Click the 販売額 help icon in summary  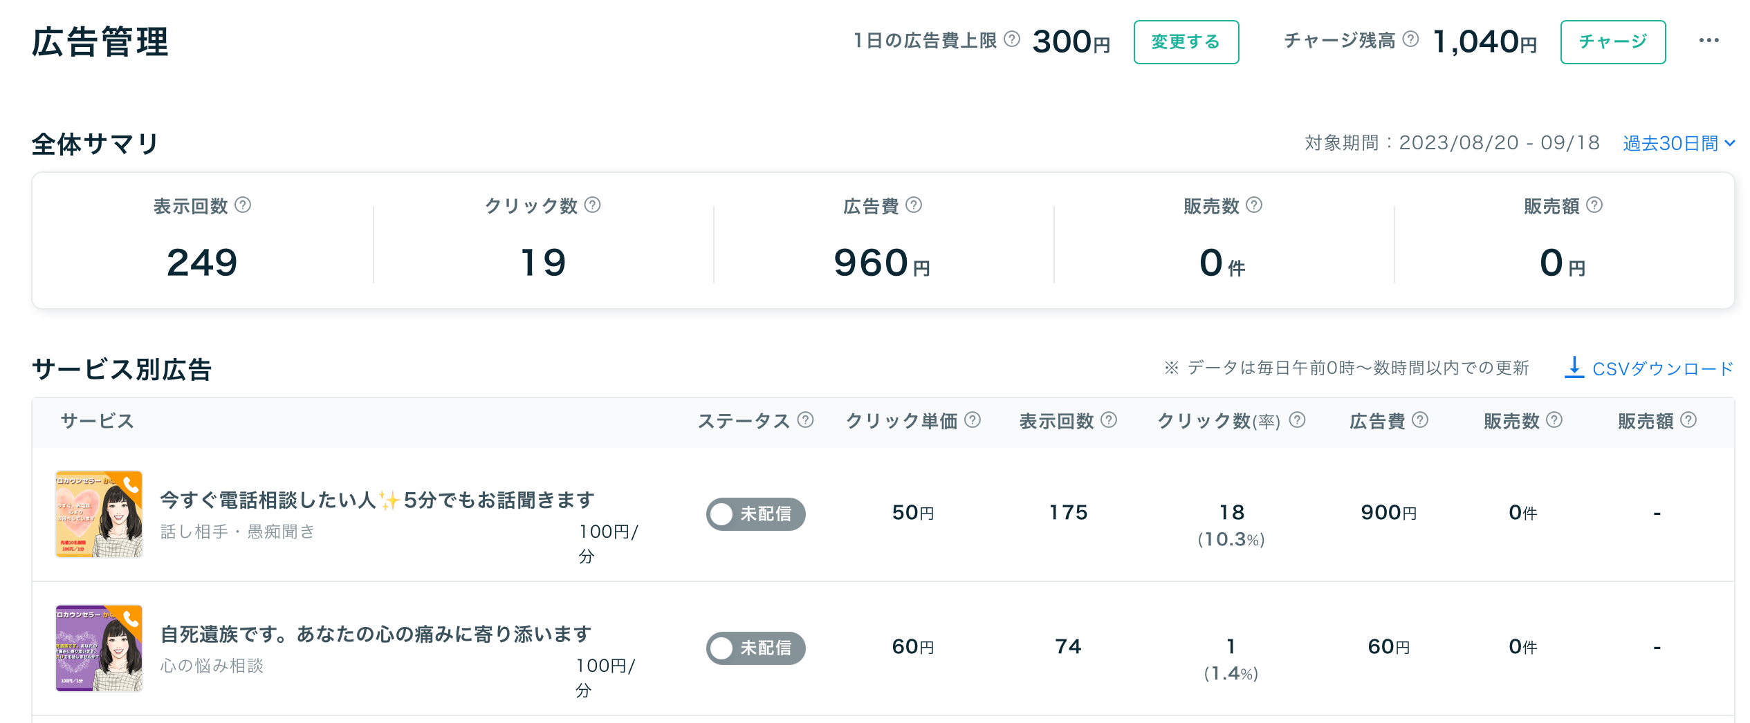pyautogui.click(x=1594, y=205)
